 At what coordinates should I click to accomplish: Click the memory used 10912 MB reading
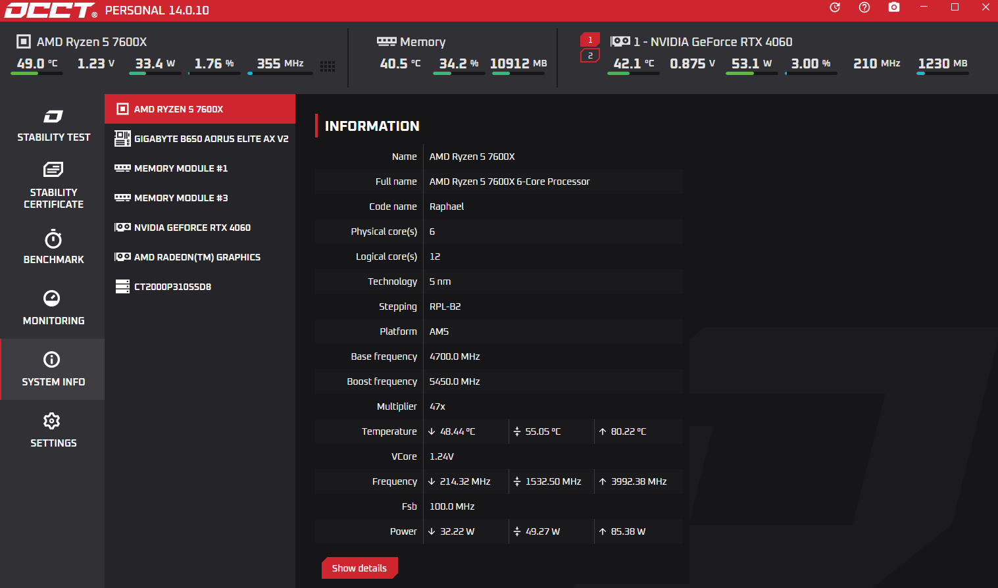click(518, 64)
